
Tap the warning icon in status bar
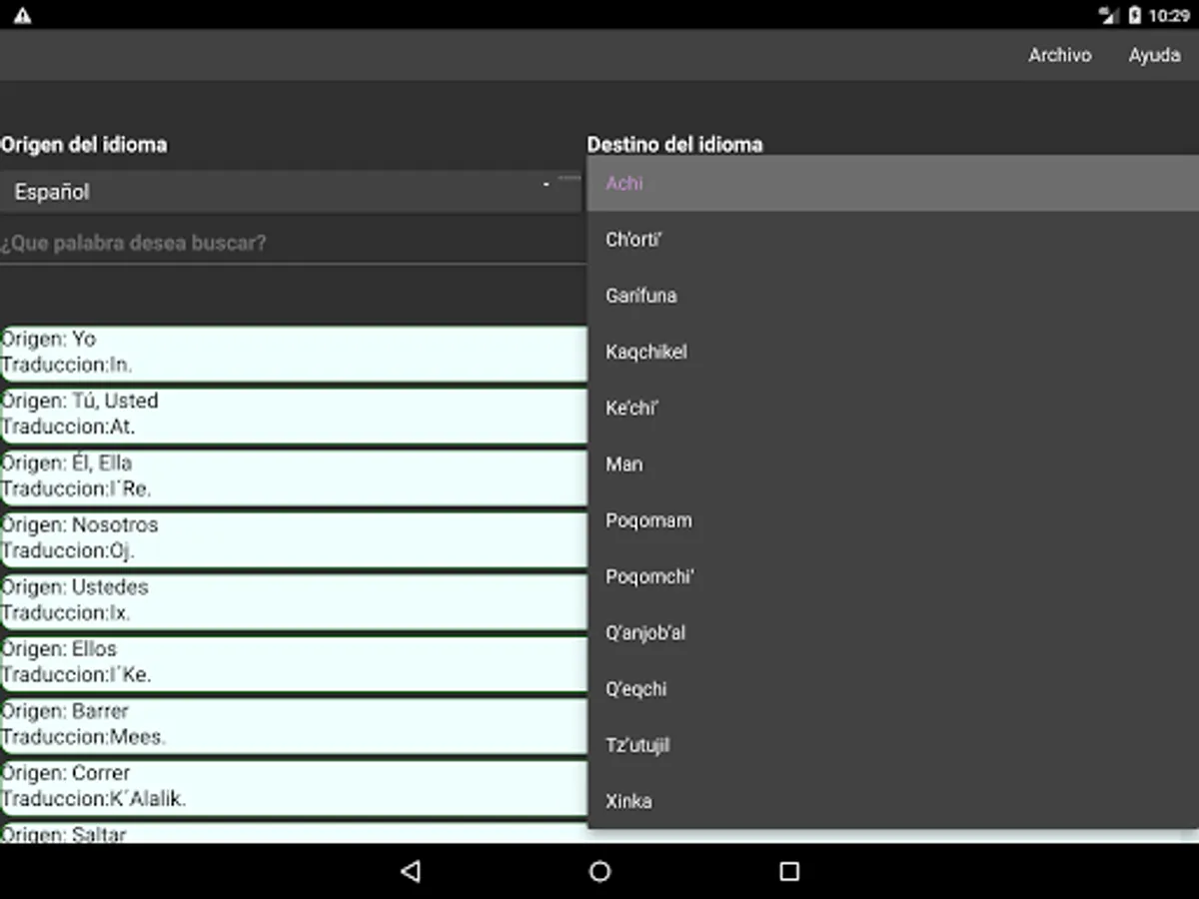click(22, 15)
